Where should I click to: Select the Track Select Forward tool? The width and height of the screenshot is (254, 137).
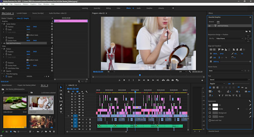(61, 91)
